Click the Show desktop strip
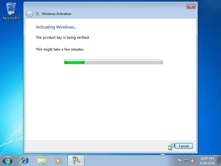The image size is (221, 166). point(219,160)
